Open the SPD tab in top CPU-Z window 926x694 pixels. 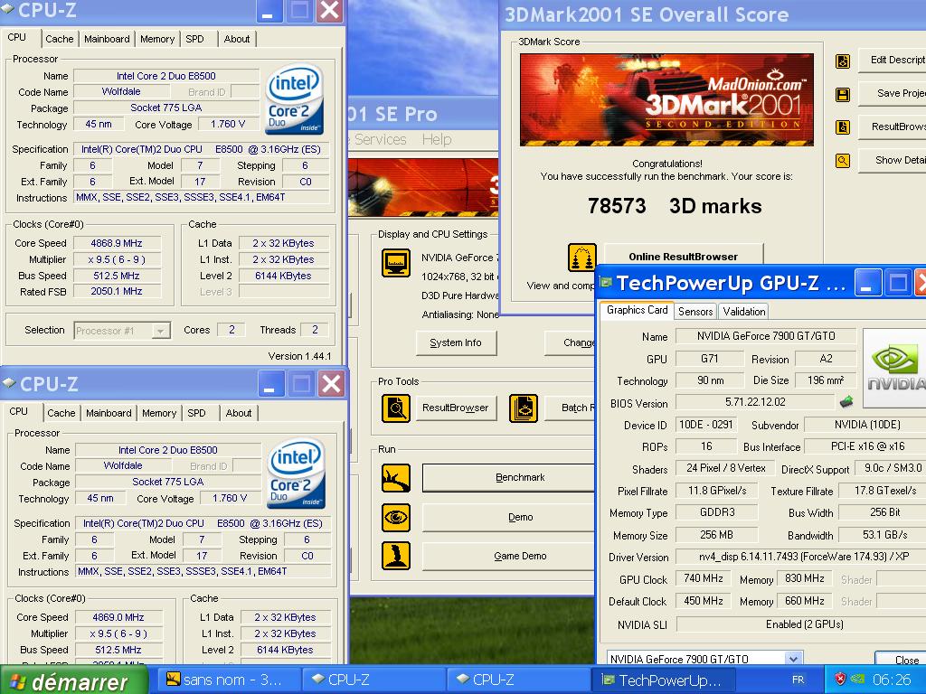(x=195, y=39)
